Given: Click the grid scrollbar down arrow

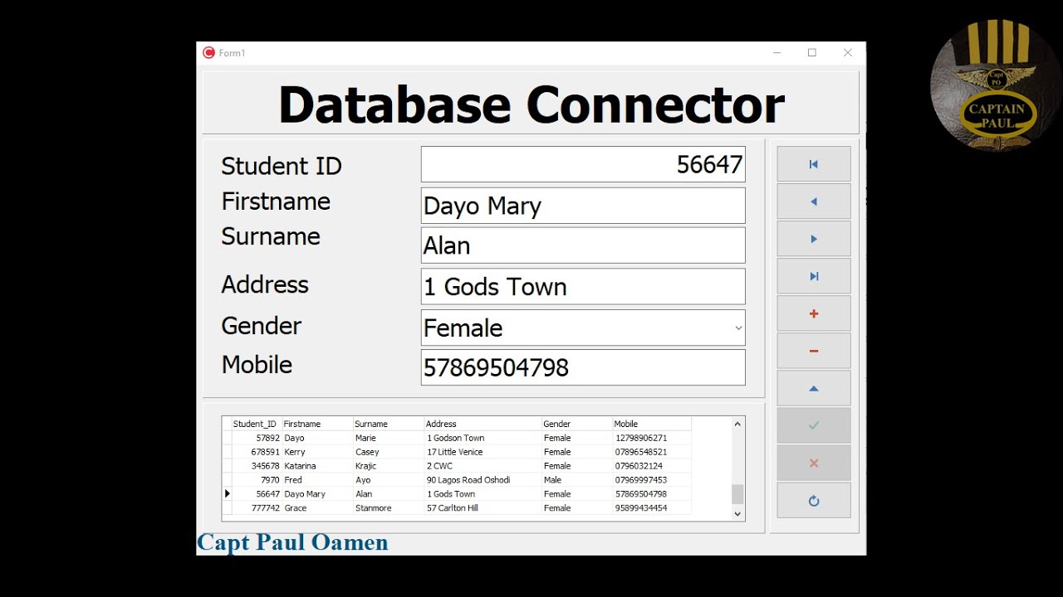Looking at the screenshot, I should click(x=737, y=514).
